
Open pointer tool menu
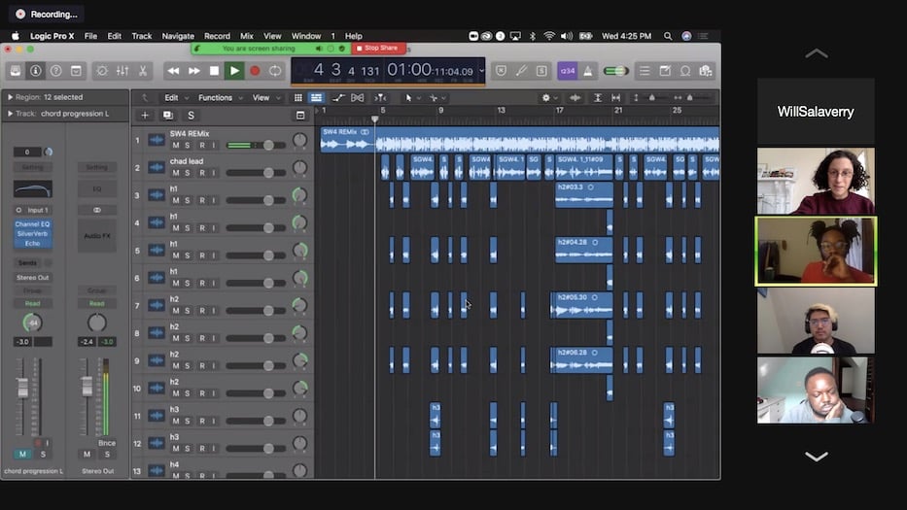coord(412,98)
